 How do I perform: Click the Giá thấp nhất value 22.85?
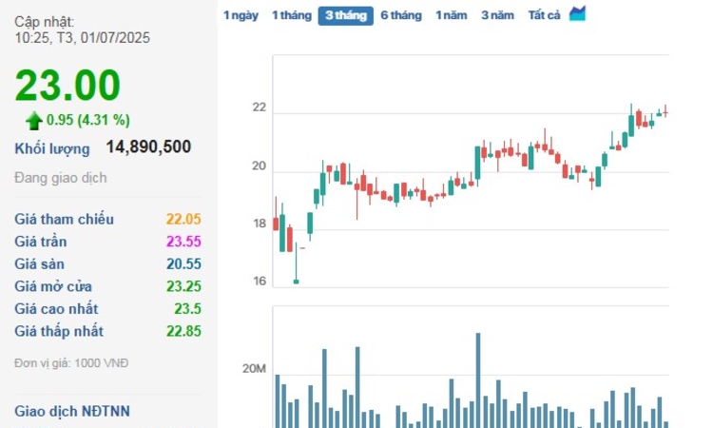tap(183, 331)
